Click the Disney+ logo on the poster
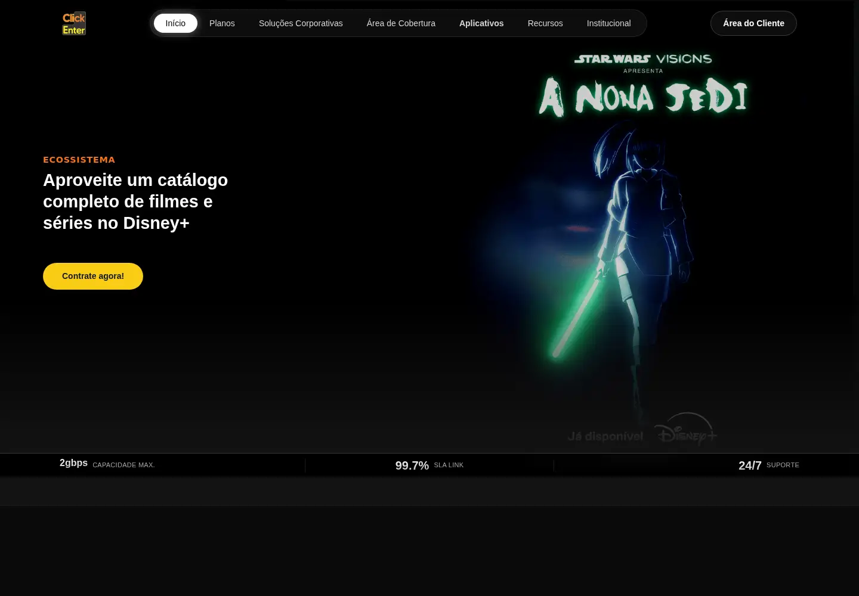The image size is (859, 596). point(686,429)
